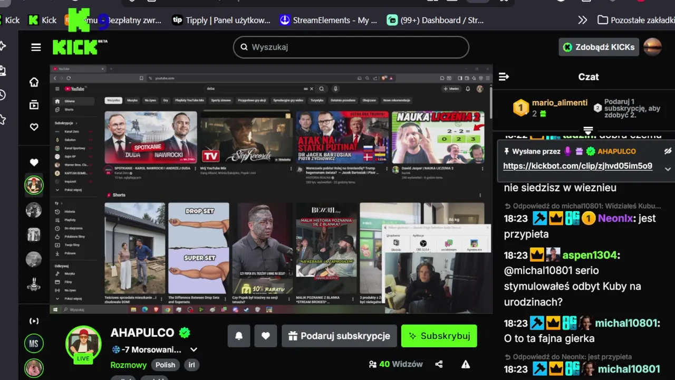The image size is (675, 380).
Task: Show more bookmarks via double chevron
Action: point(582,20)
